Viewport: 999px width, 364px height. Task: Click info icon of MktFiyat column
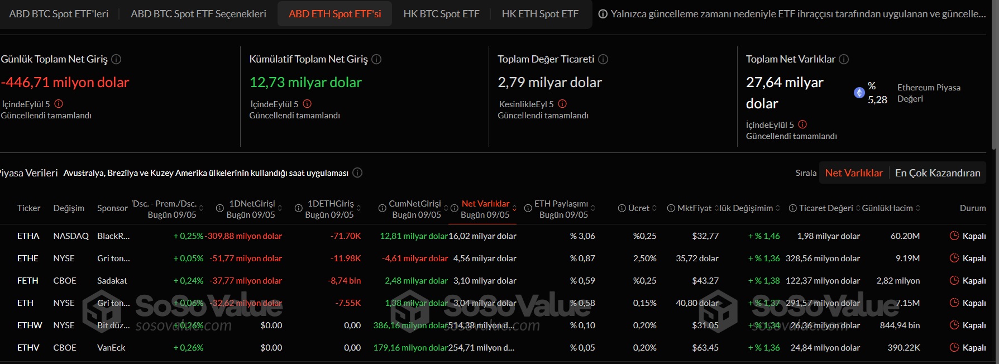pos(671,208)
